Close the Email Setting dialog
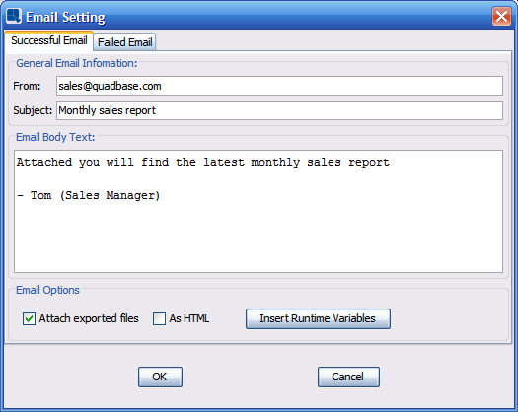The image size is (518, 412). click(501, 16)
